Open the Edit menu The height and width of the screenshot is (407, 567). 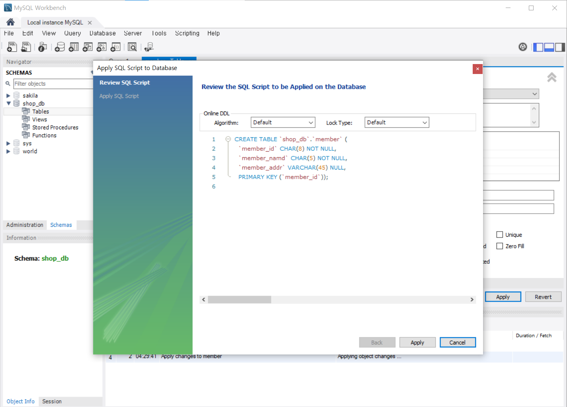[27, 33]
